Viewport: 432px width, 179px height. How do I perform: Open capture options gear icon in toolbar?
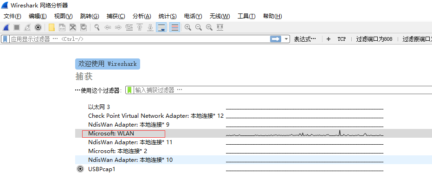(38, 27)
